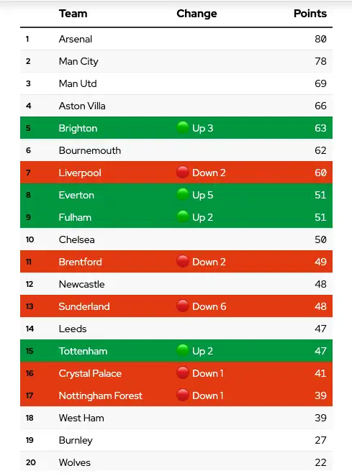Viewport: 352px width, 476px height.
Task: Click the Change column header
Action: click(197, 14)
